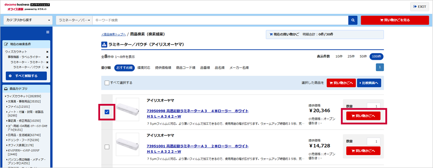Click the EXIT button at top right

click(x=420, y=7)
